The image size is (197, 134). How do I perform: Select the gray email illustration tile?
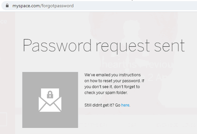[50, 100]
